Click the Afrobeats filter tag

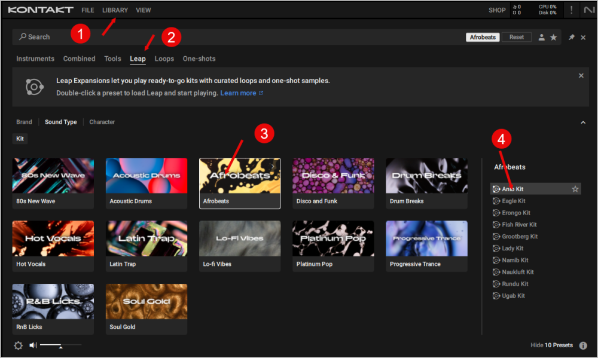coord(483,37)
